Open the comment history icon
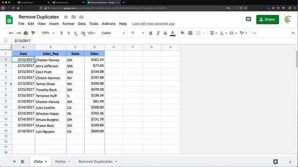The image size is (298, 167). point(248,19)
